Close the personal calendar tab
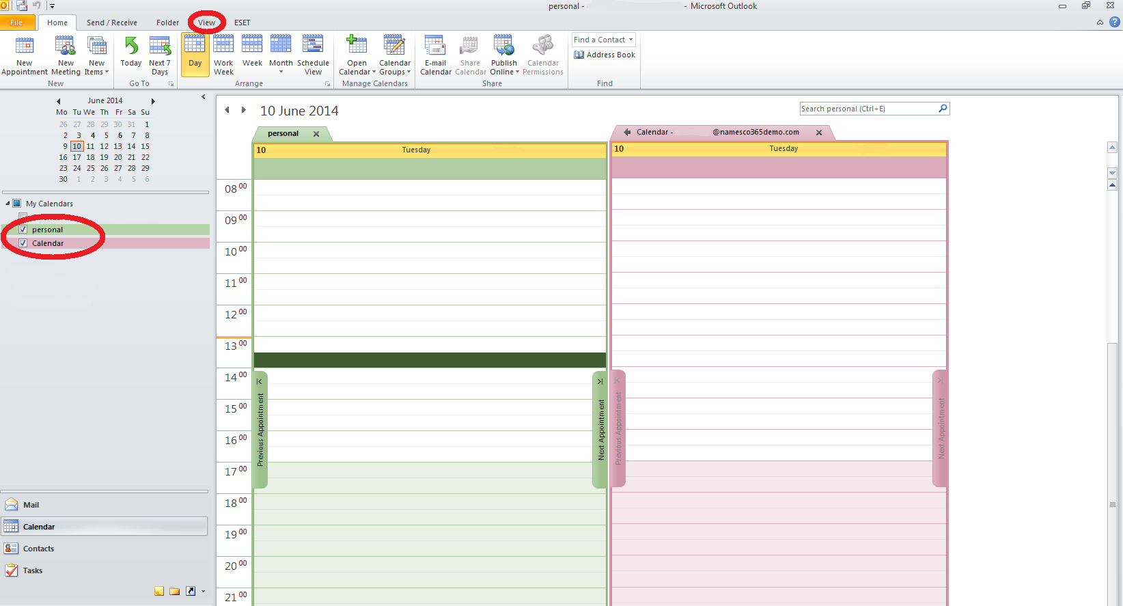Screen dimensions: 1123x606 316,134
